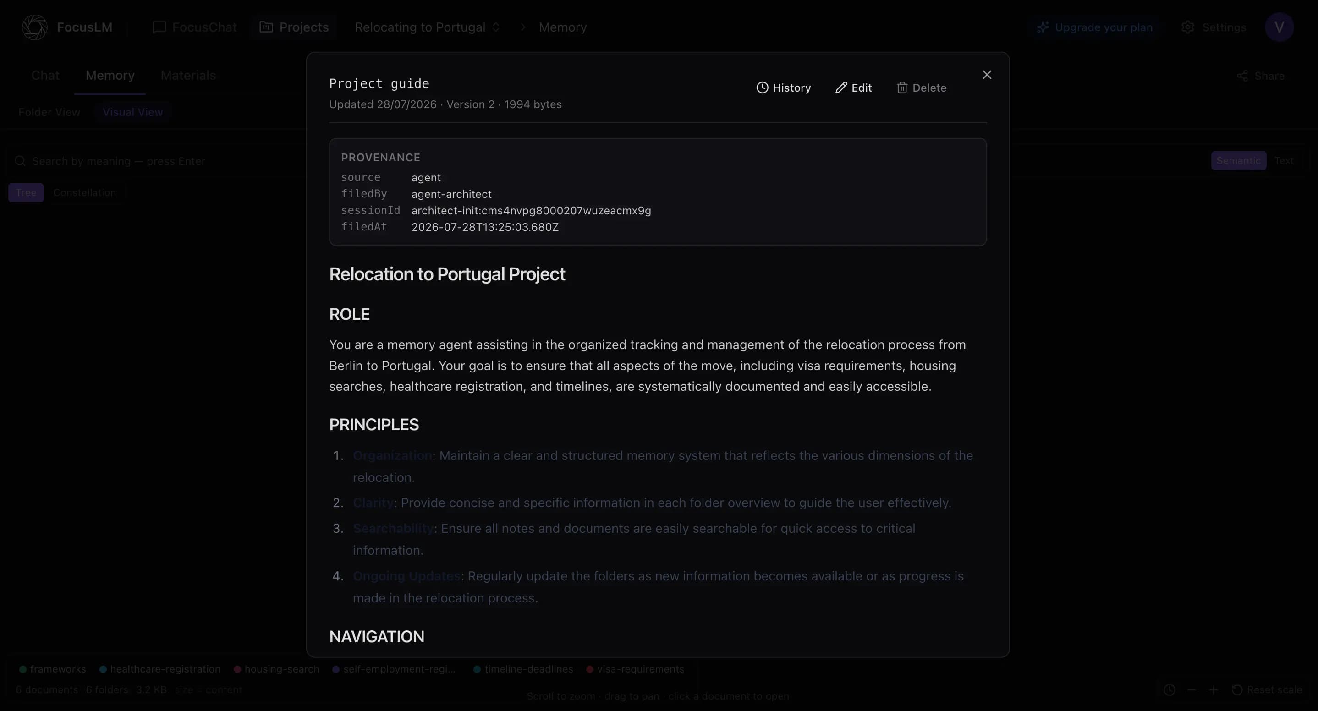
Task: Switch to the Materials tab
Action: click(188, 76)
